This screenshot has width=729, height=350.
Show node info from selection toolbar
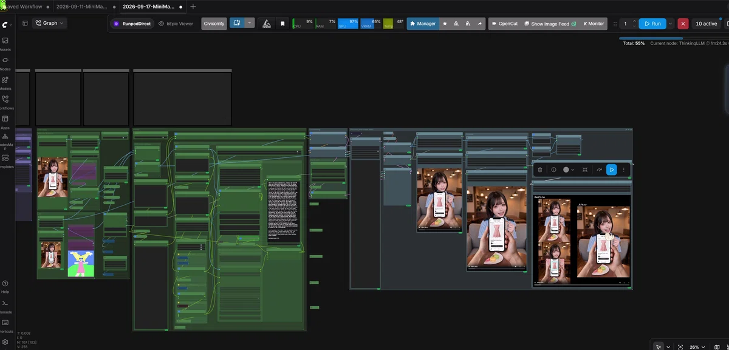pos(553,170)
